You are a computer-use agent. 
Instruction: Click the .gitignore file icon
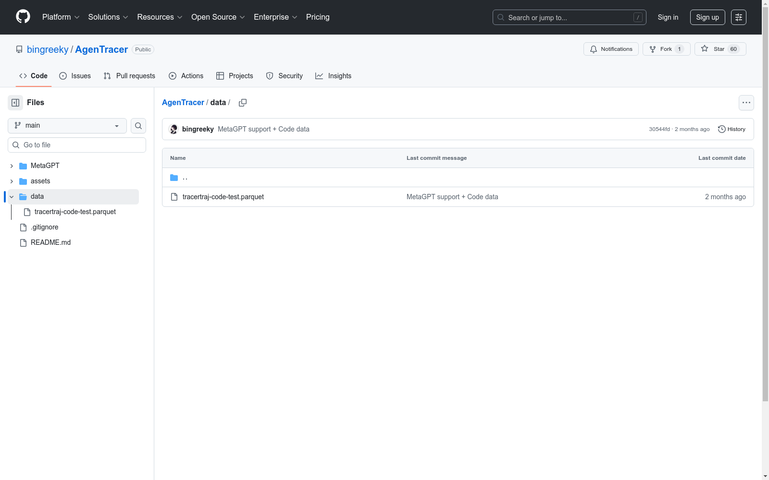23,228
